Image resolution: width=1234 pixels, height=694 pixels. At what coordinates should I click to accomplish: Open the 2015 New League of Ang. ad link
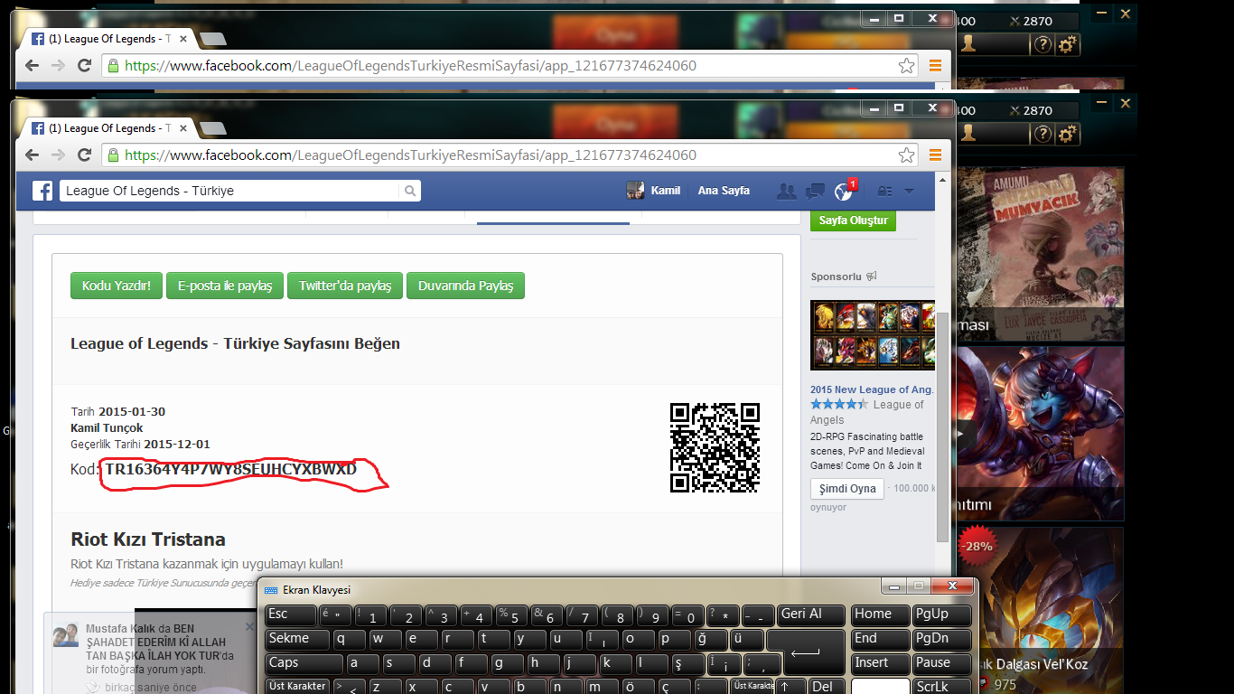point(873,389)
